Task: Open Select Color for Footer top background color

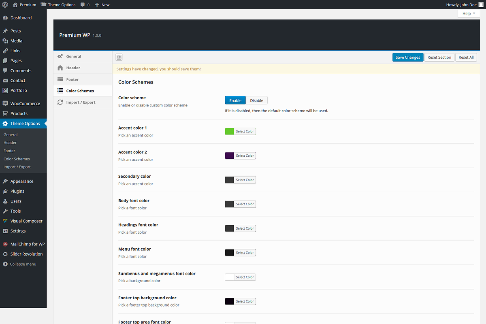Action: [245, 301]
